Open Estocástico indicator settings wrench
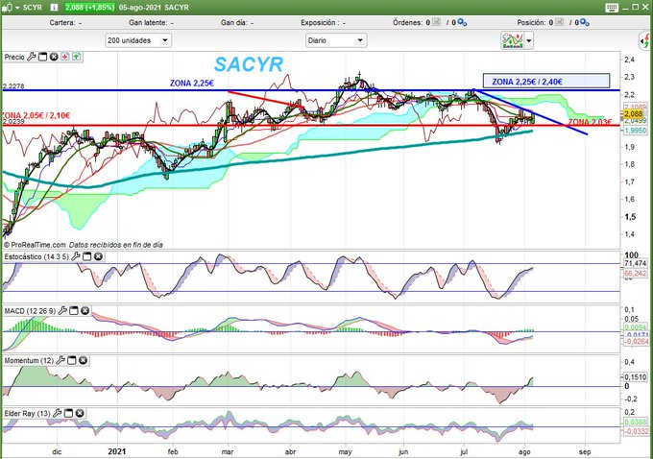653x459 pixels. [x=75, y=256]
